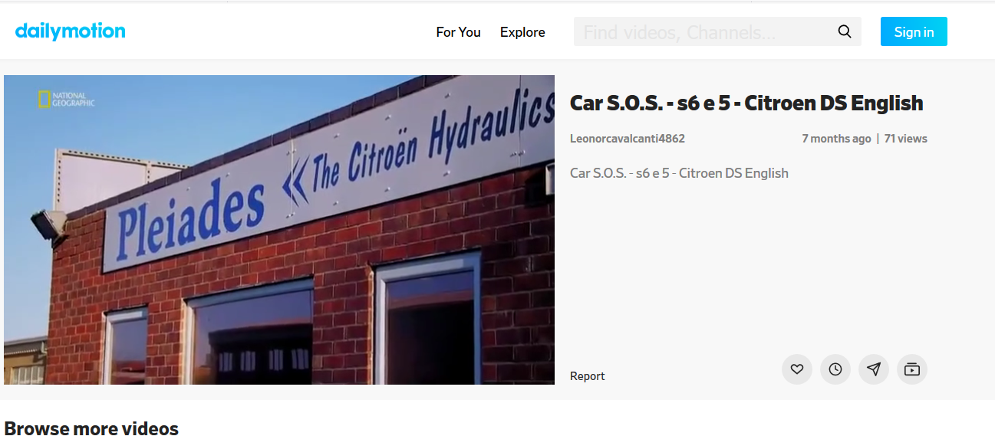Click the 7 months ago timestamp
995x436 pixels.
(836, 139)
